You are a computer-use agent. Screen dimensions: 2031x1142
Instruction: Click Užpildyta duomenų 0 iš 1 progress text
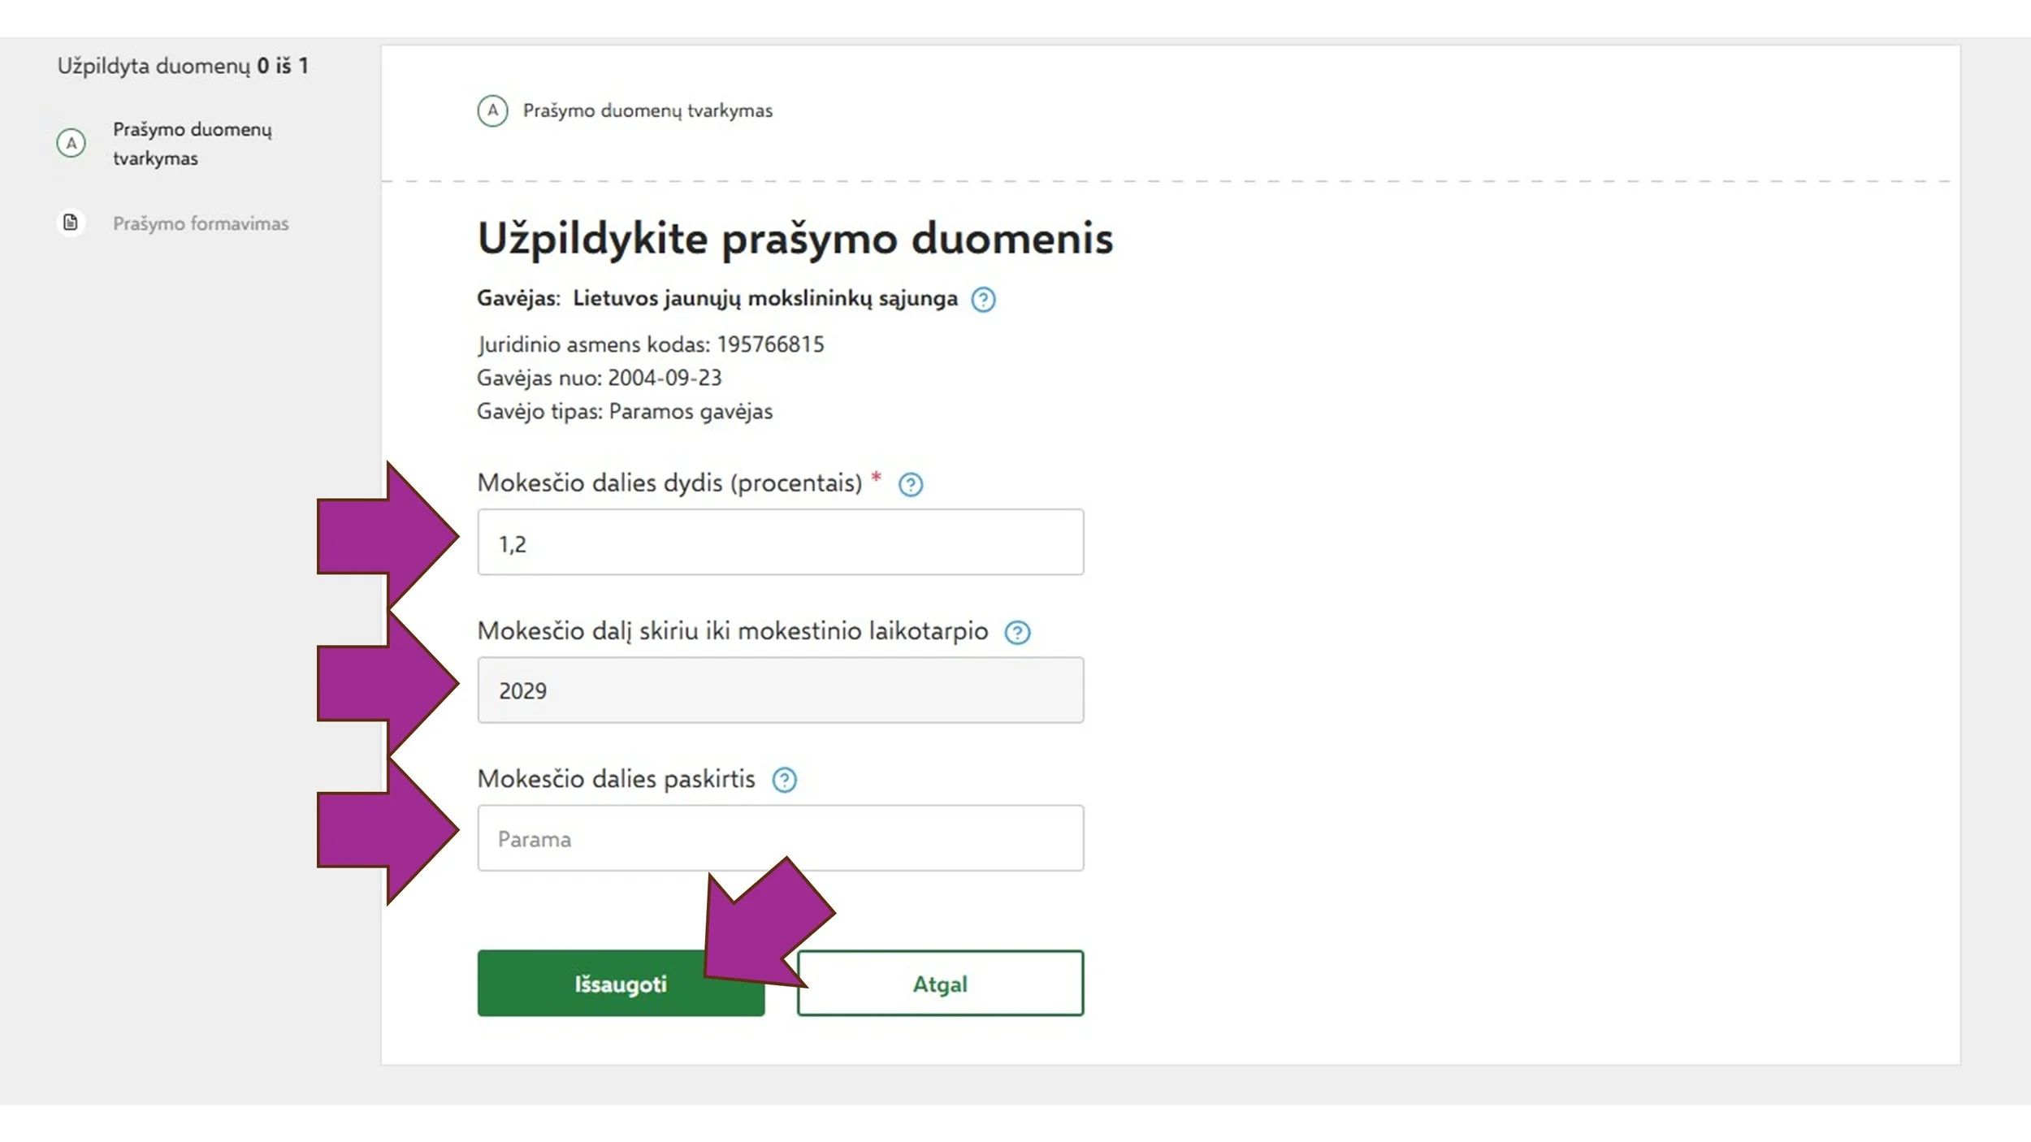[x=183, y=66]
